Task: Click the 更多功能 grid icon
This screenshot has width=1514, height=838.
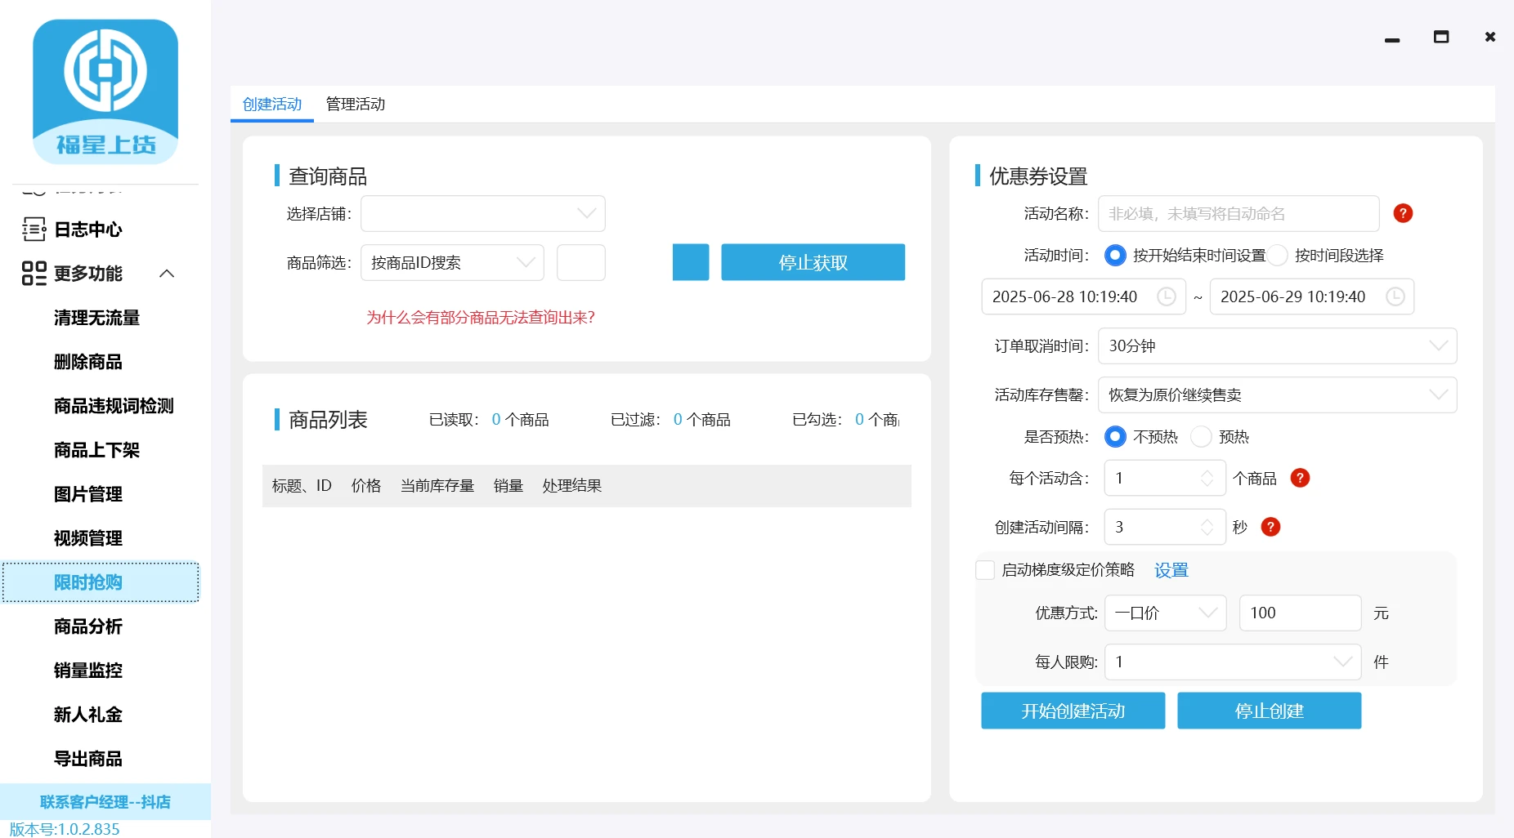Action: pos(34,274)
